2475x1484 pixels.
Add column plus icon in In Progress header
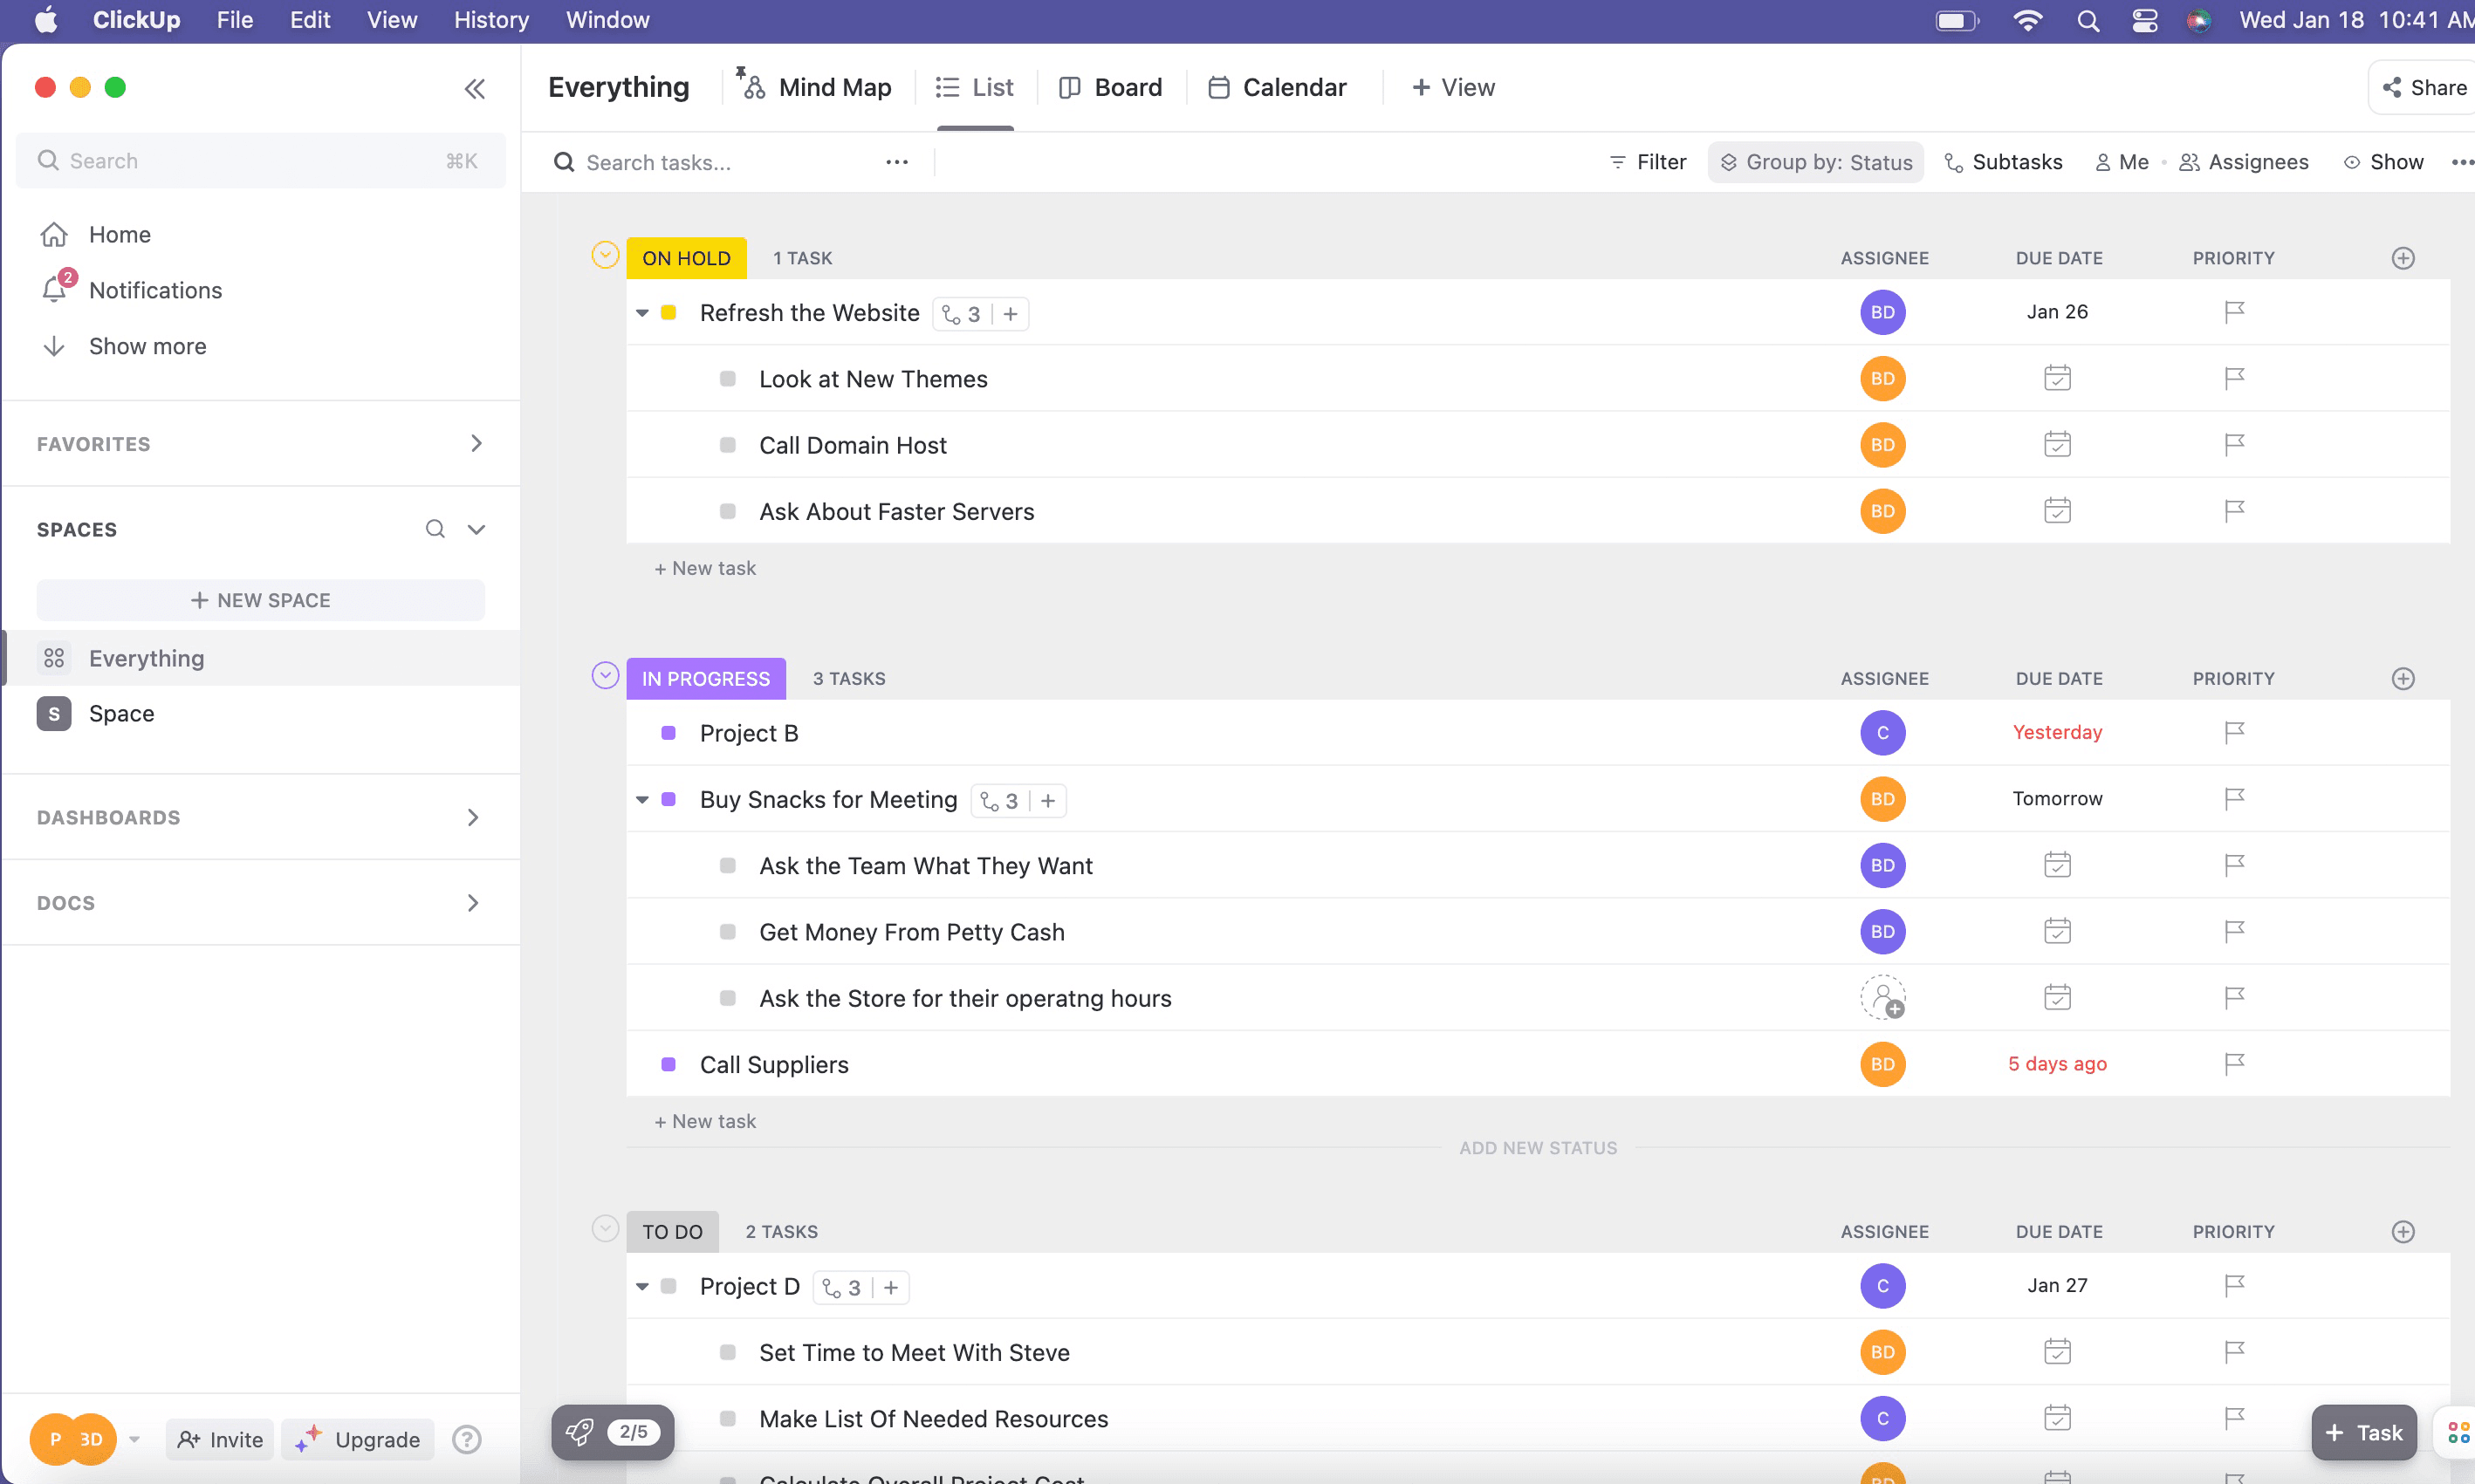pyautogui.click(x=2402, y=678)
